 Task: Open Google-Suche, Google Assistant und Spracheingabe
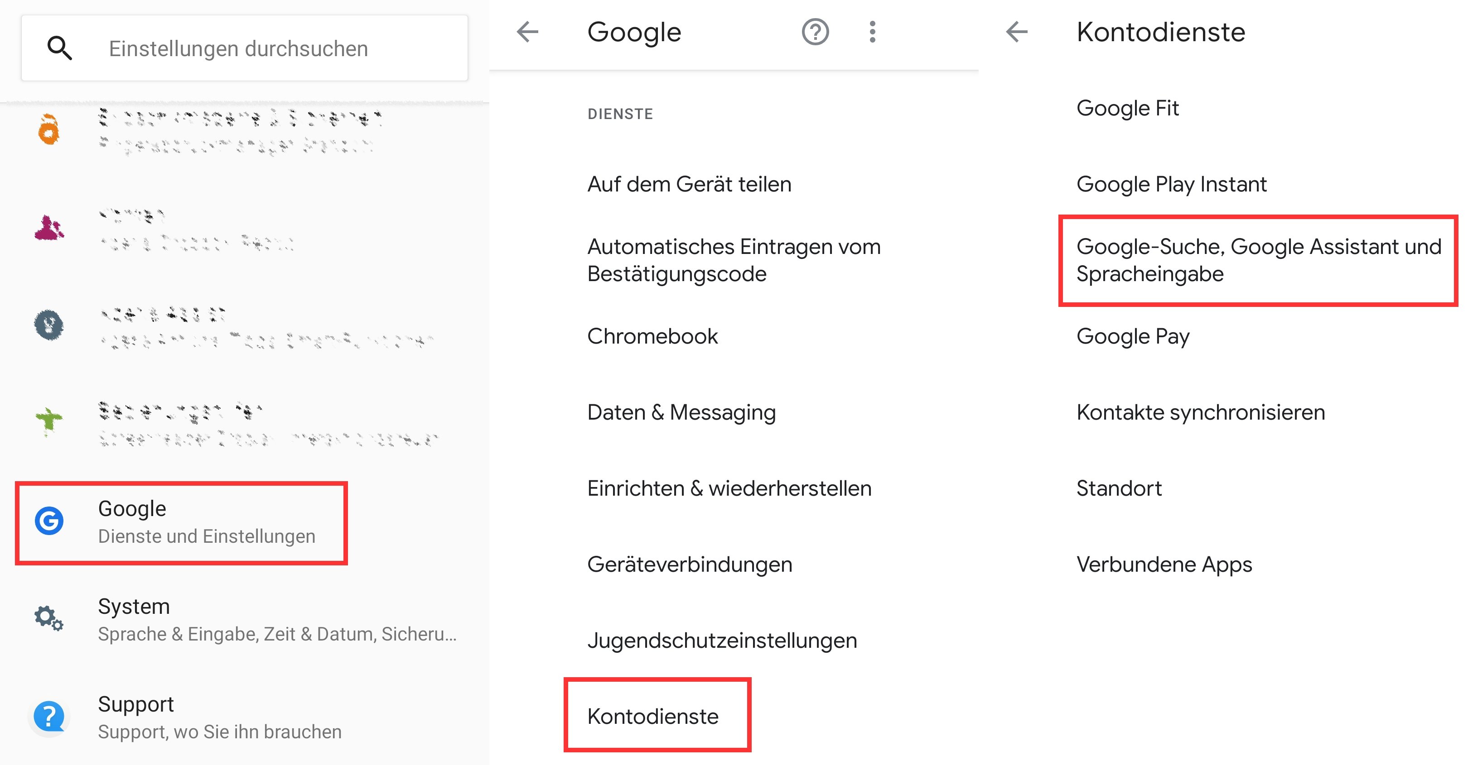pos(1258,261)
